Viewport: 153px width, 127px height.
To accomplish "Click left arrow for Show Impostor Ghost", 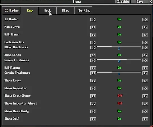I will pos(93,104).
